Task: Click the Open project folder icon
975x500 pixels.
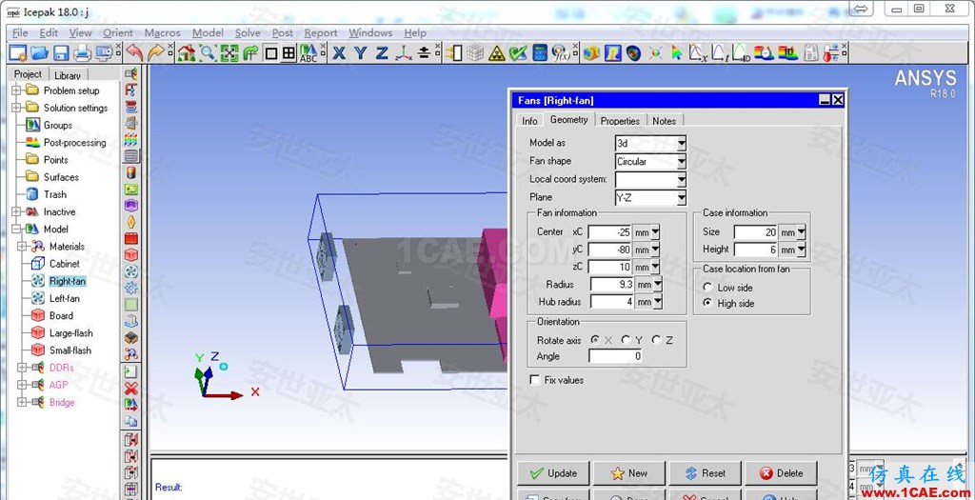Action: point(39,53)
